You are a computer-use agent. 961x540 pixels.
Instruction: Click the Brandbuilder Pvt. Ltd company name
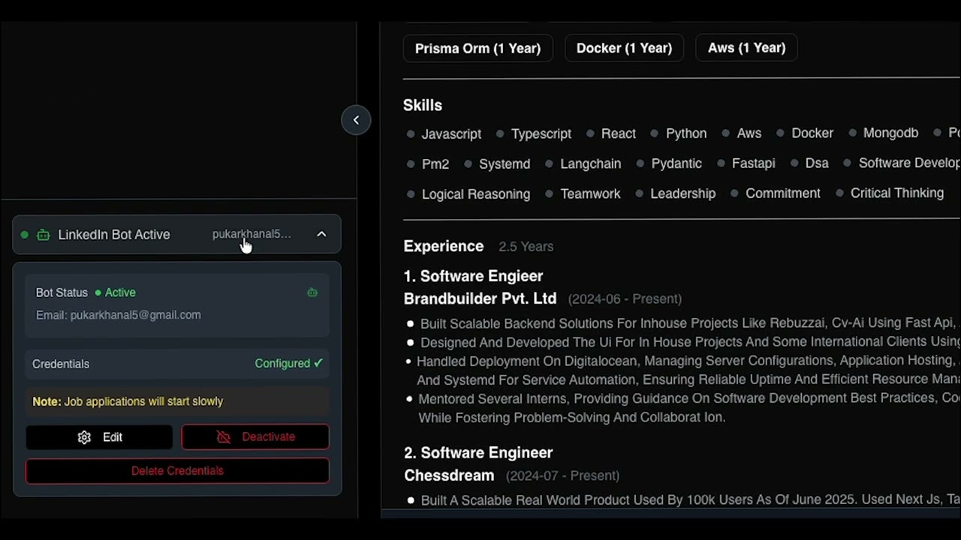[x=480, y=298]
